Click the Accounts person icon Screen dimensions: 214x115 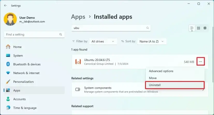pyautogui.click(x=8, y=99)
